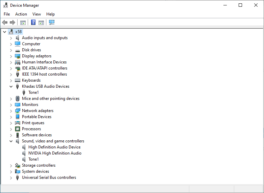
Task: Select the Human Interface Devices label
Action: (44, 62)
